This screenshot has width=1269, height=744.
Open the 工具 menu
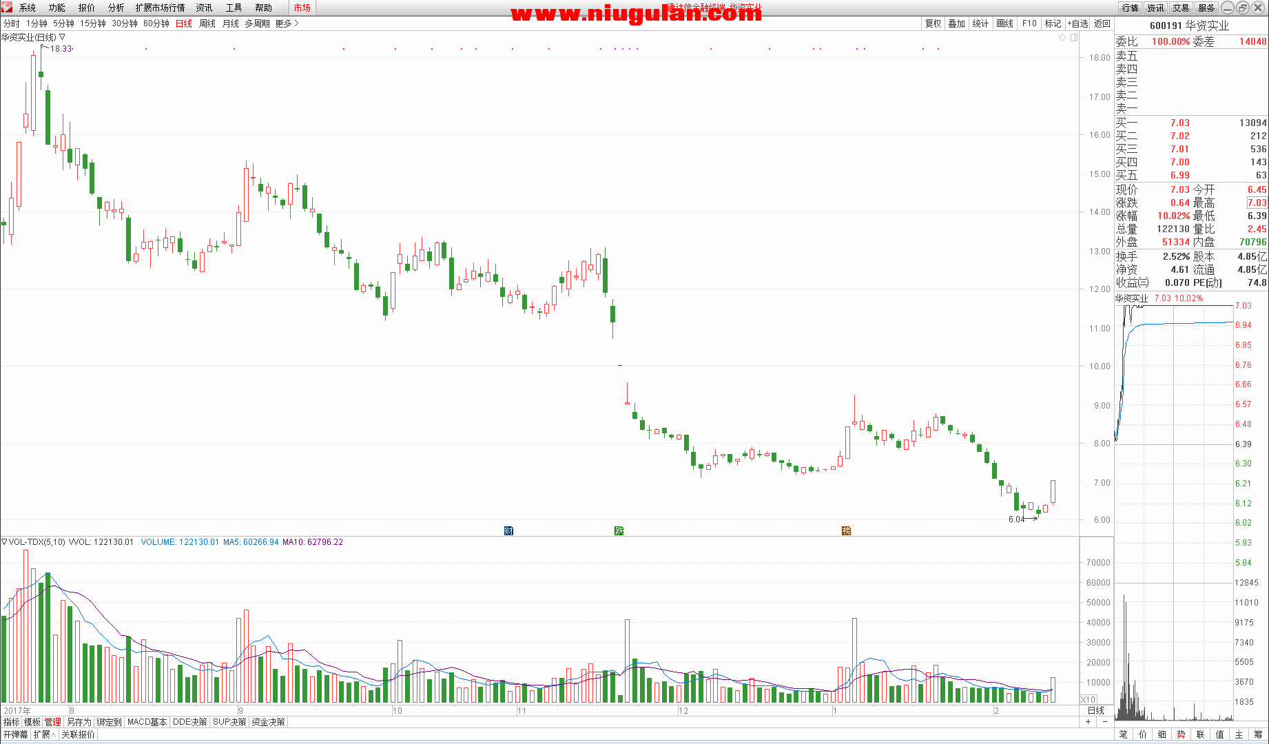(x=234, y=8)
